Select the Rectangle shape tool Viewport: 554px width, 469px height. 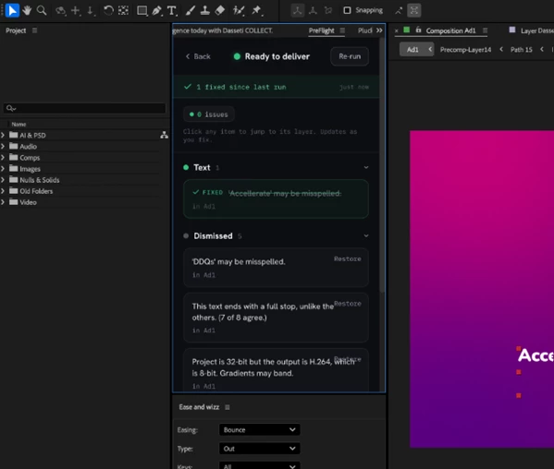click(x=142, y=10)
